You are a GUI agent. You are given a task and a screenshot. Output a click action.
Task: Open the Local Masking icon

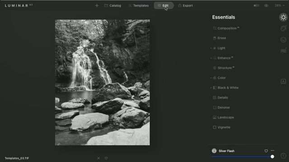coord(283,81)
